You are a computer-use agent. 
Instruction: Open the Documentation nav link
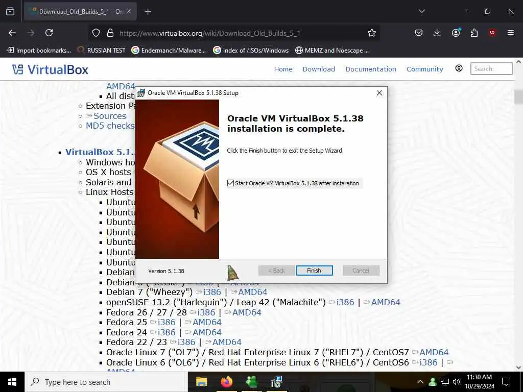click(371, 69)
